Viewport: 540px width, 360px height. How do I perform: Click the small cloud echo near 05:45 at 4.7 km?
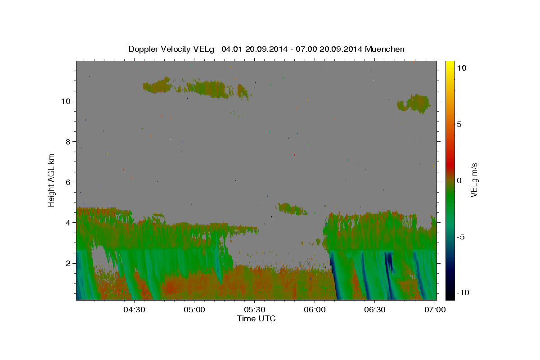click(x=292, y=208)
